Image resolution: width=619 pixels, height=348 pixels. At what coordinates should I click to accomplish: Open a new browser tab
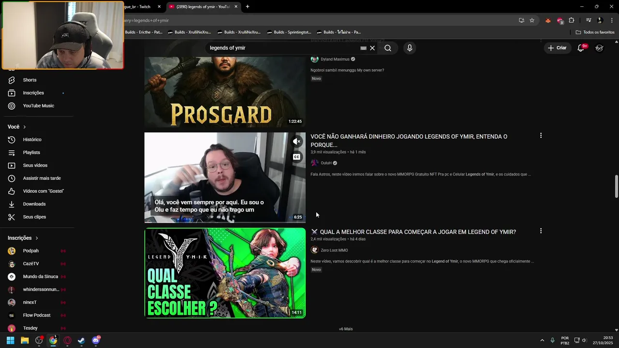[248, 7]
